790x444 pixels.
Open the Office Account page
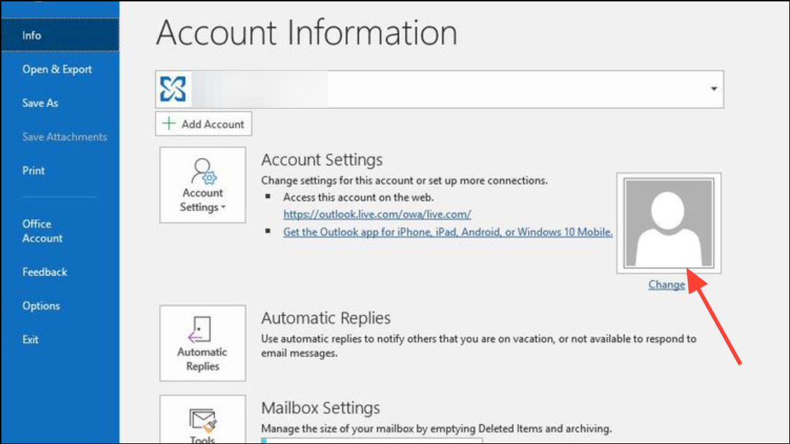(x=42, y=231)
